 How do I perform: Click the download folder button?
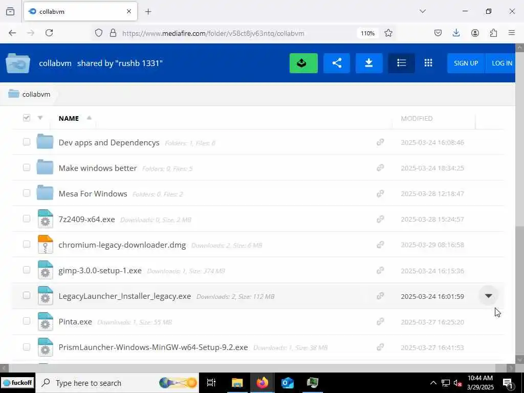click(369, 63)
